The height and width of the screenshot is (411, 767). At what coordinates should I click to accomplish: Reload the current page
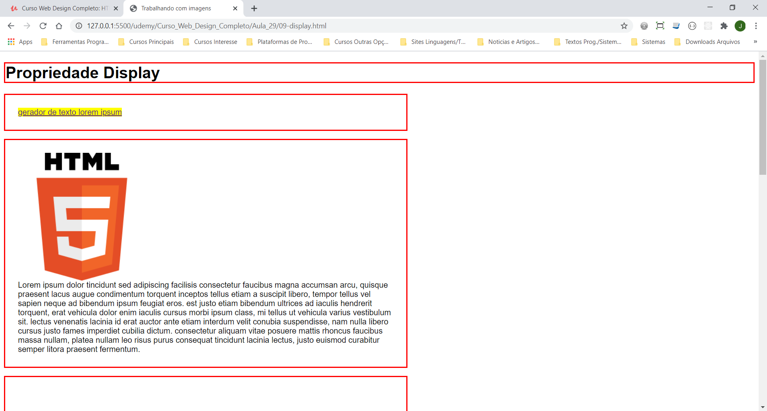[43, 26]
